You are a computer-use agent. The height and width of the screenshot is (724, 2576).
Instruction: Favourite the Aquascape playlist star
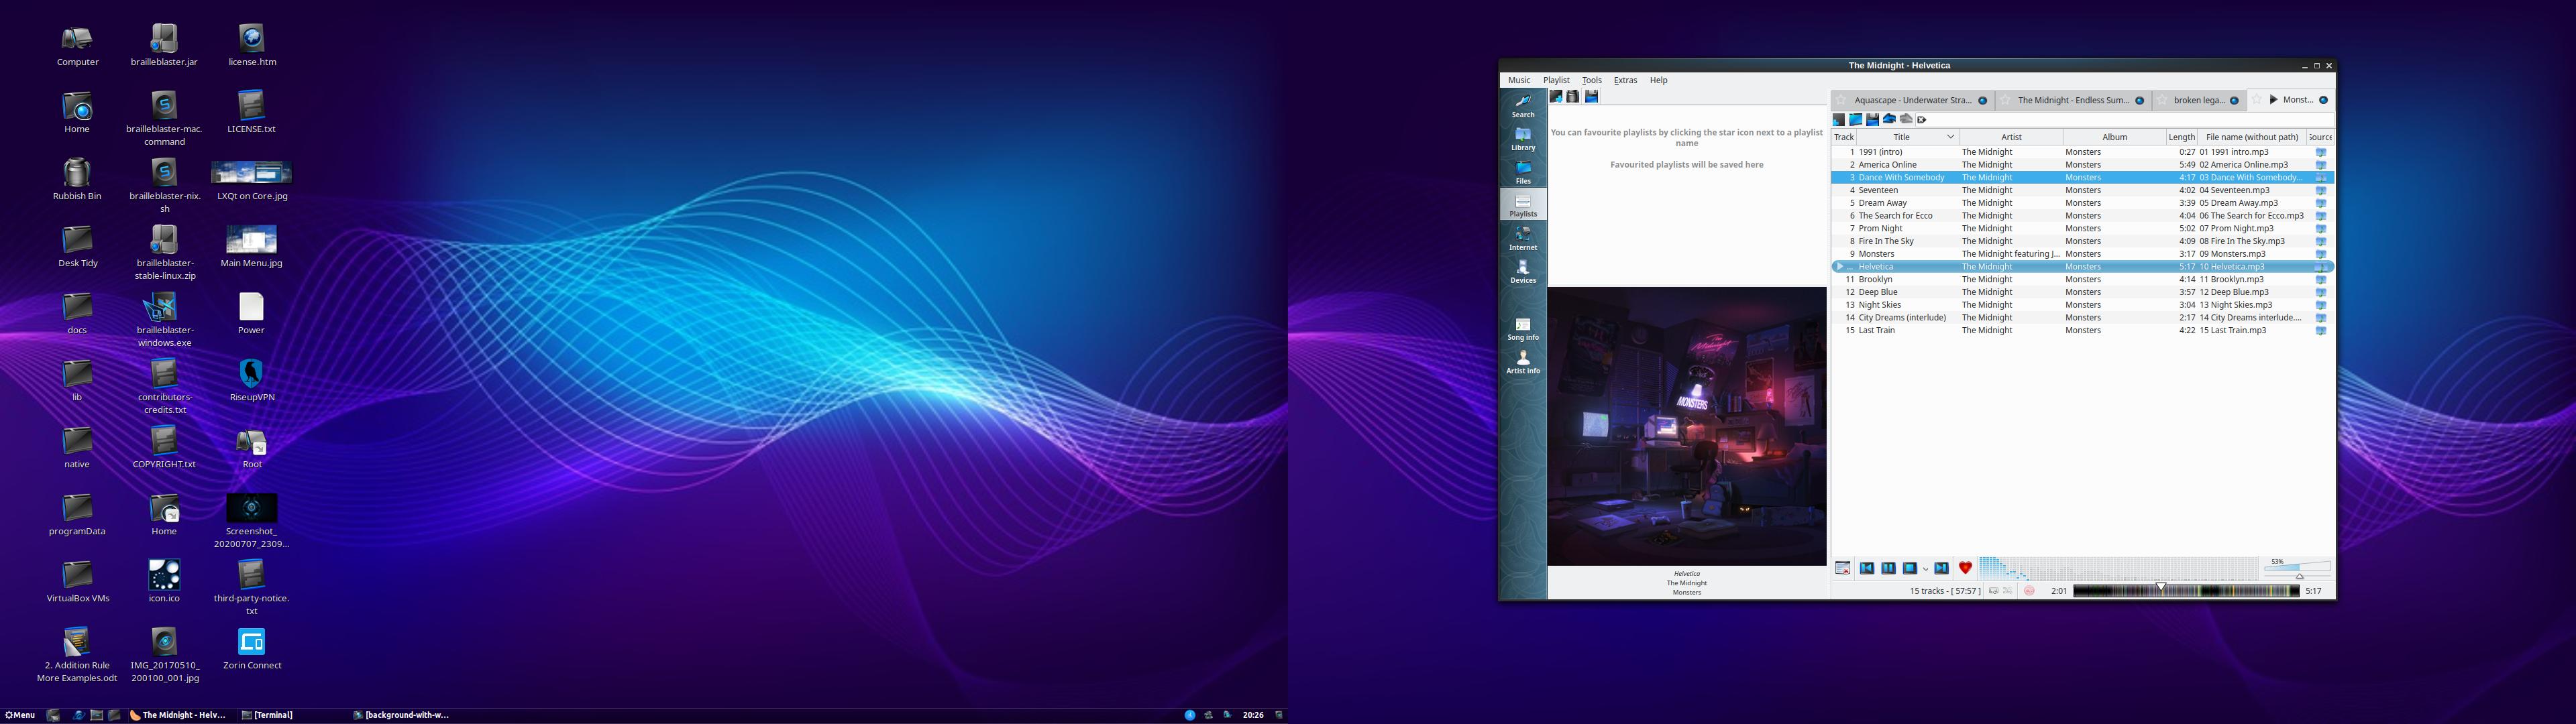click(x=1841, y=100)
